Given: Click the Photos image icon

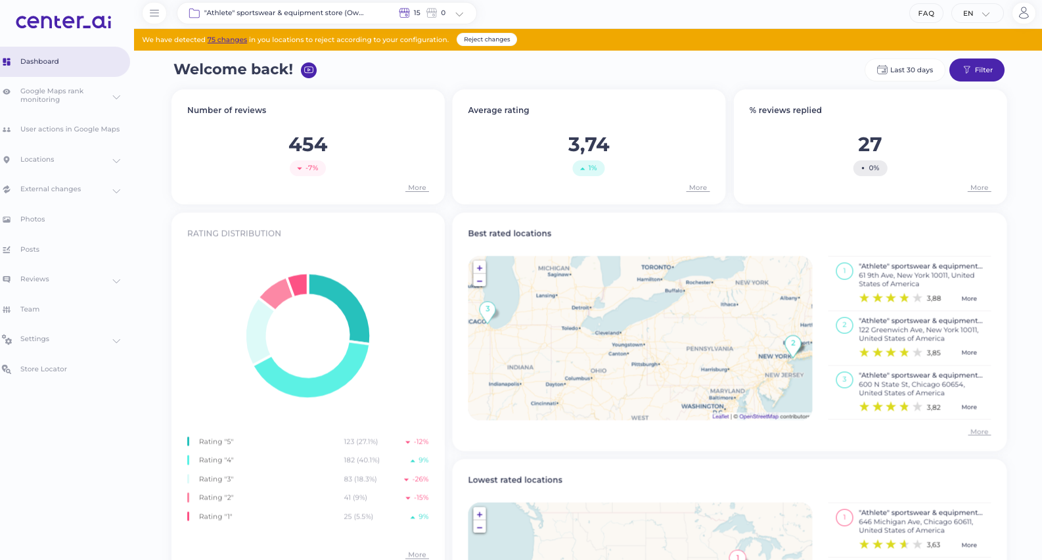Looking at the screenshot, I should click(x=7, y=220).
